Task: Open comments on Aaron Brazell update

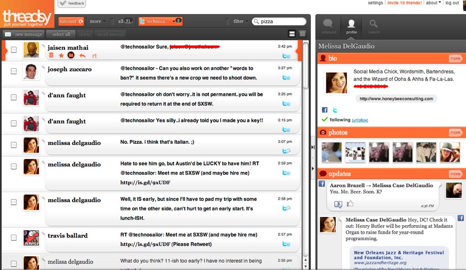Action: (338, 204)
